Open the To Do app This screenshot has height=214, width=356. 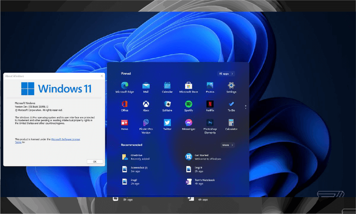231,106
